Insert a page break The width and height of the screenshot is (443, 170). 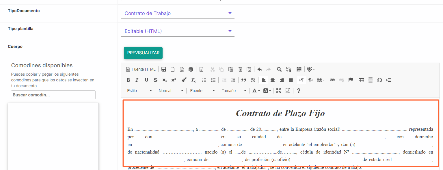[x=389, y=80]
